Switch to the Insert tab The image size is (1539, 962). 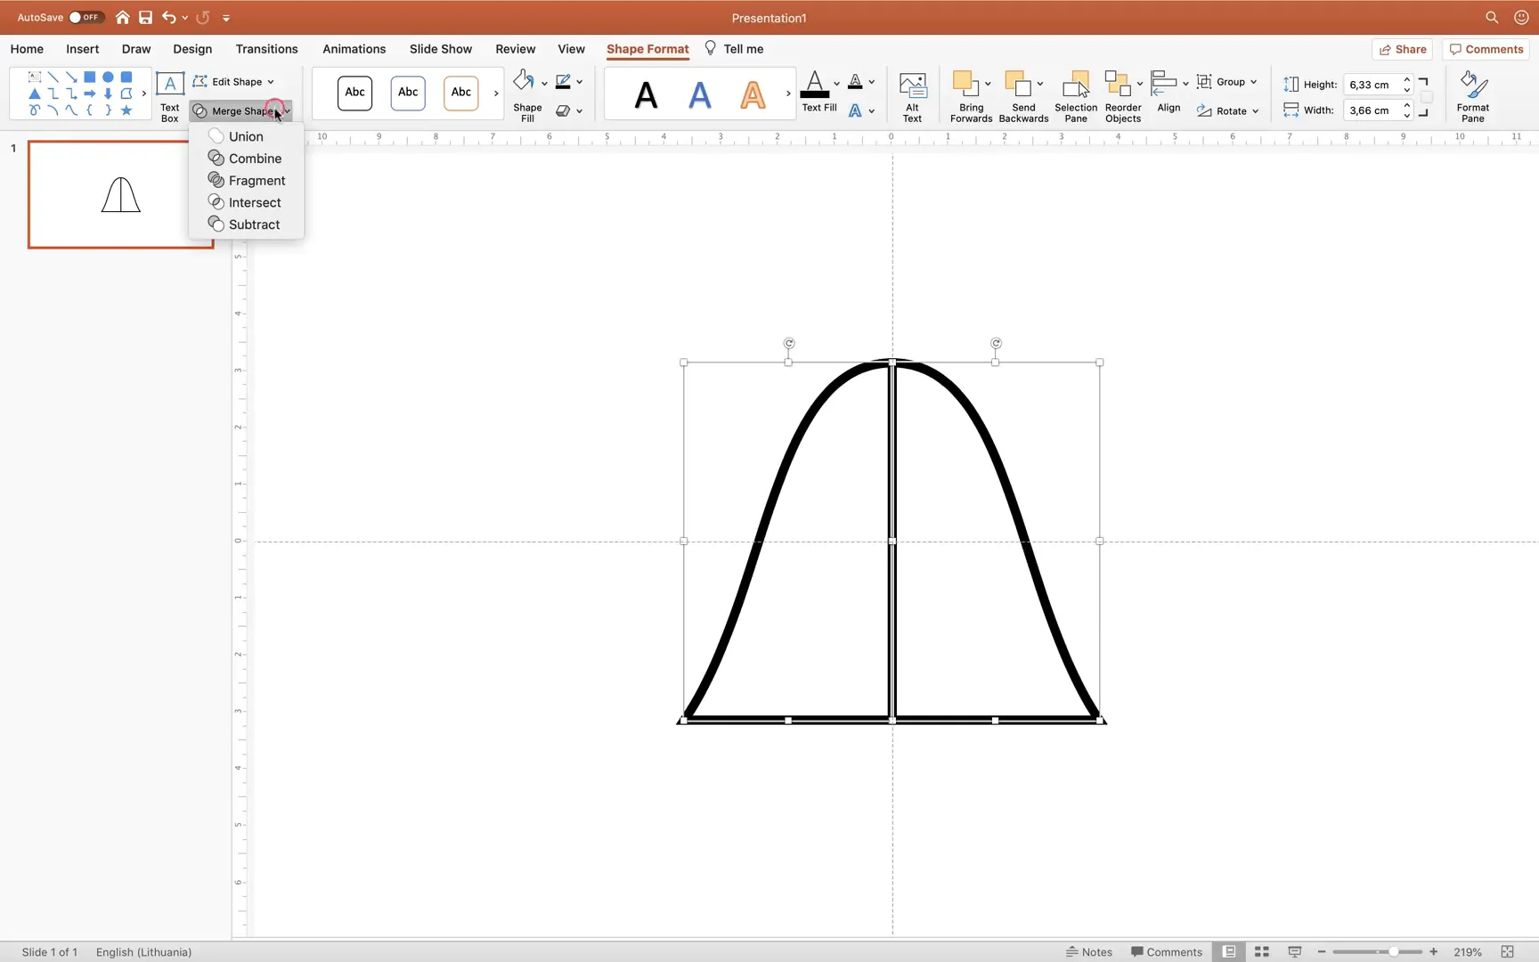pyautogui.click(x=83, y=49)
